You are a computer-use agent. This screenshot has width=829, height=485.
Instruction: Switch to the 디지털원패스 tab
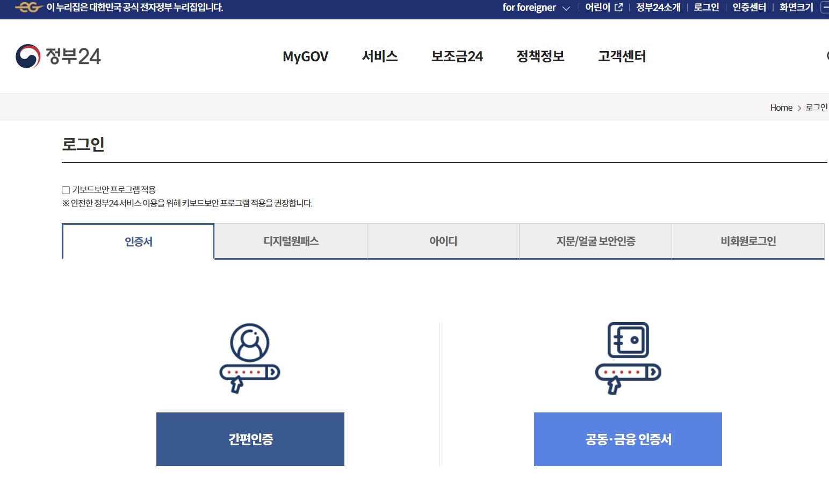(290, 241)
